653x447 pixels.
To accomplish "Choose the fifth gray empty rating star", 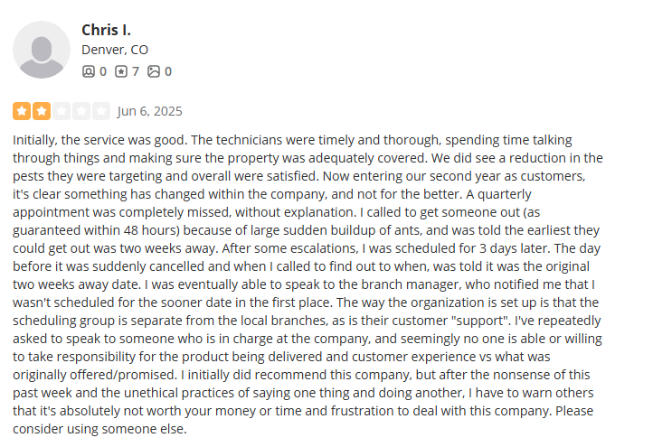I will 101,111.
